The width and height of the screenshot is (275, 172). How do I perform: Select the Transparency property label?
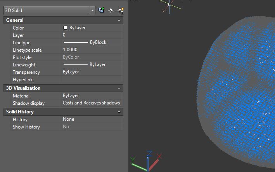click(x=26, y=72)
